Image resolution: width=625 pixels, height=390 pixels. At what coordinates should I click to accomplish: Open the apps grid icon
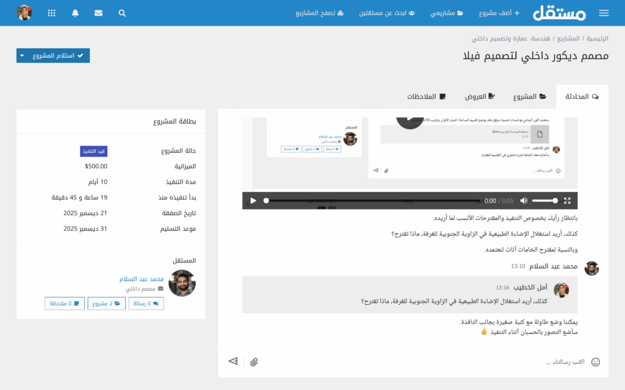tap(51, 12)
